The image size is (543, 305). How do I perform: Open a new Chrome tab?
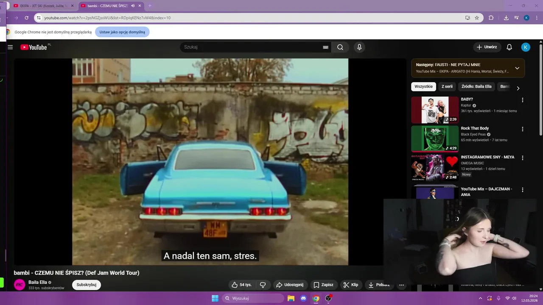(x=150, y=6)
